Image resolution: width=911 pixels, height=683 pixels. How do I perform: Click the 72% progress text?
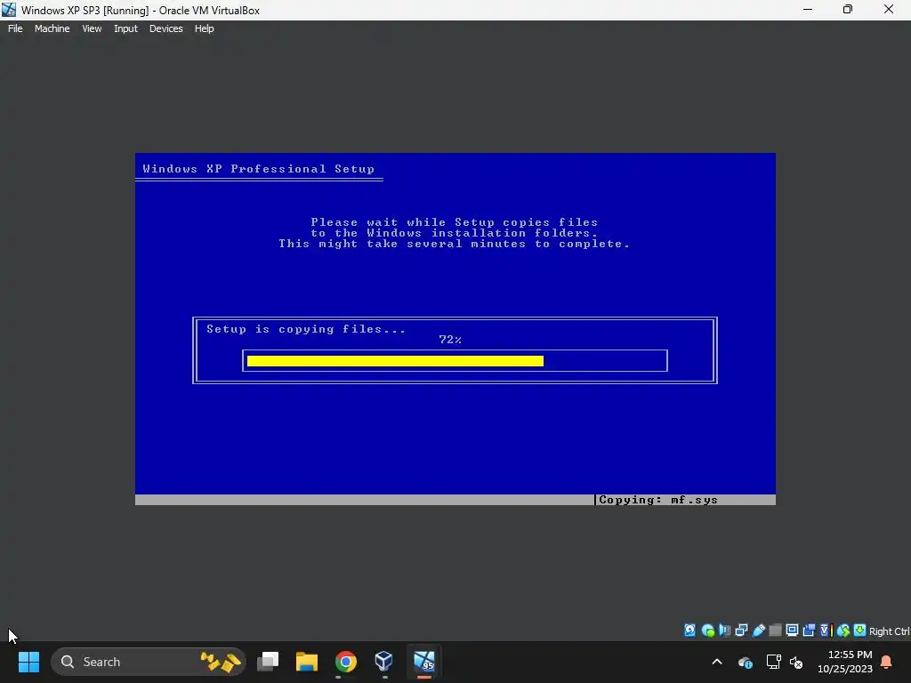tap(450, 340)
